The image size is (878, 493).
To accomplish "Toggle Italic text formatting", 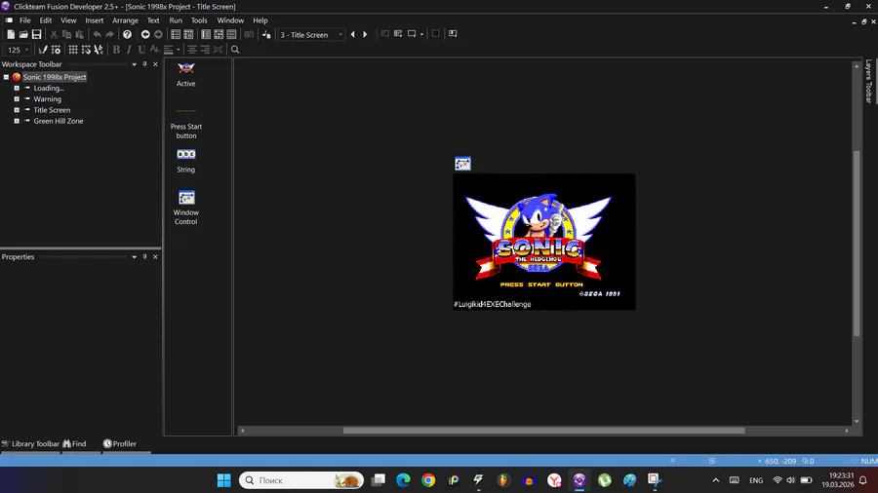I will click(129, 50).
